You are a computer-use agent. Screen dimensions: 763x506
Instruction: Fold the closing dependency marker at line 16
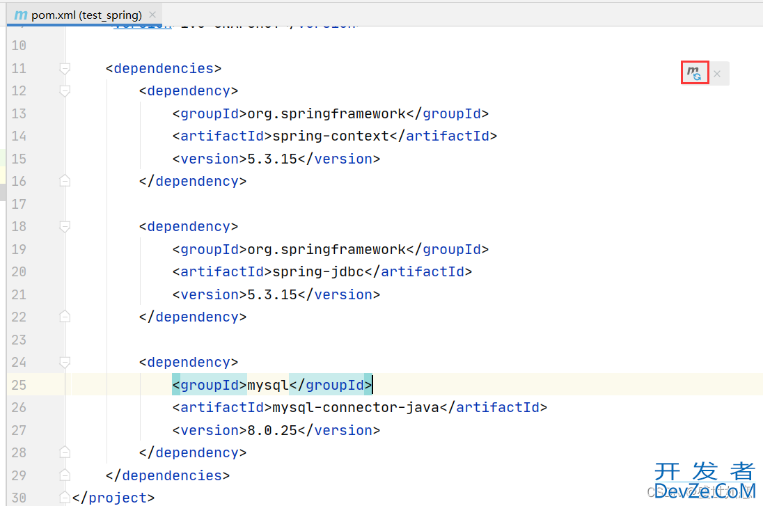tap(65, 181)
